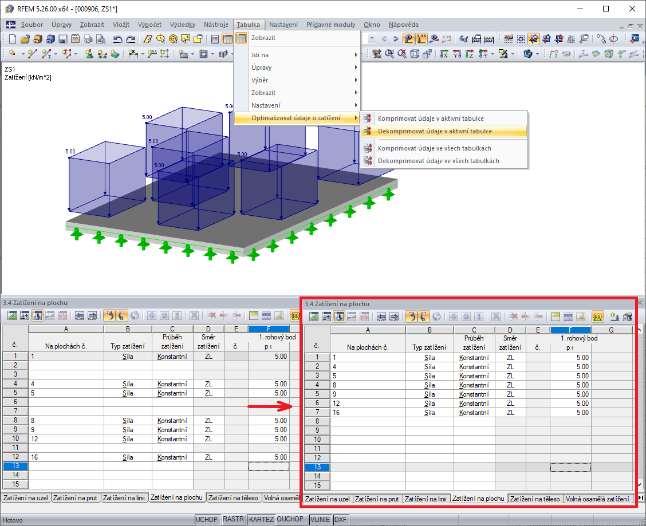Save the model with the floppy disk icon
This screenshot has height=526, width=646.
point(62,39)
